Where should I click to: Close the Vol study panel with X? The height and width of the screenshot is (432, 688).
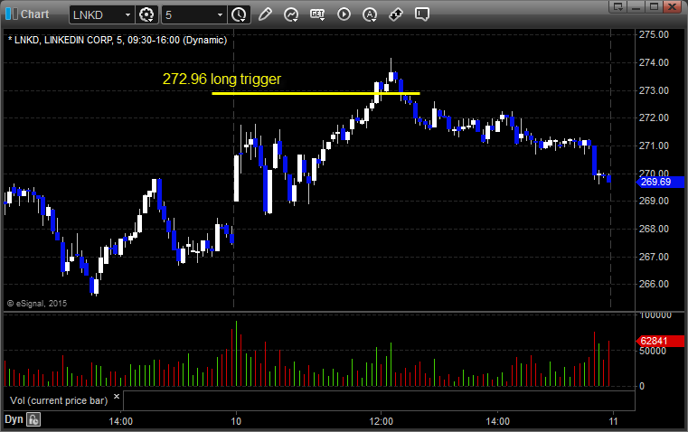click(117, 397)
